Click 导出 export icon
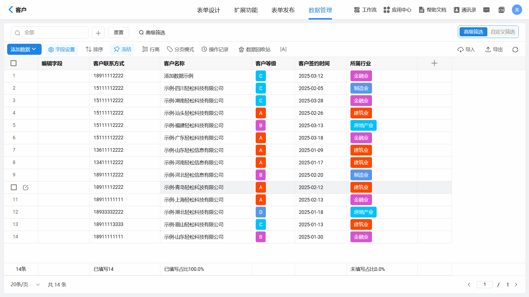This screenshot has width=529, height=297. coord(494,50)
